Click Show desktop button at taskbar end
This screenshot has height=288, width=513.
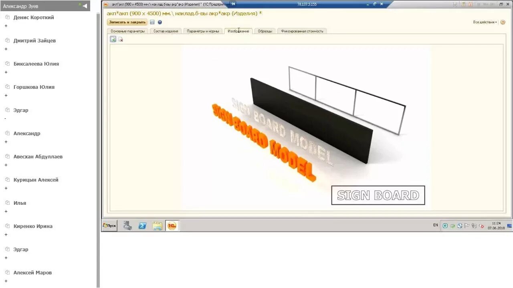(509, 226)
